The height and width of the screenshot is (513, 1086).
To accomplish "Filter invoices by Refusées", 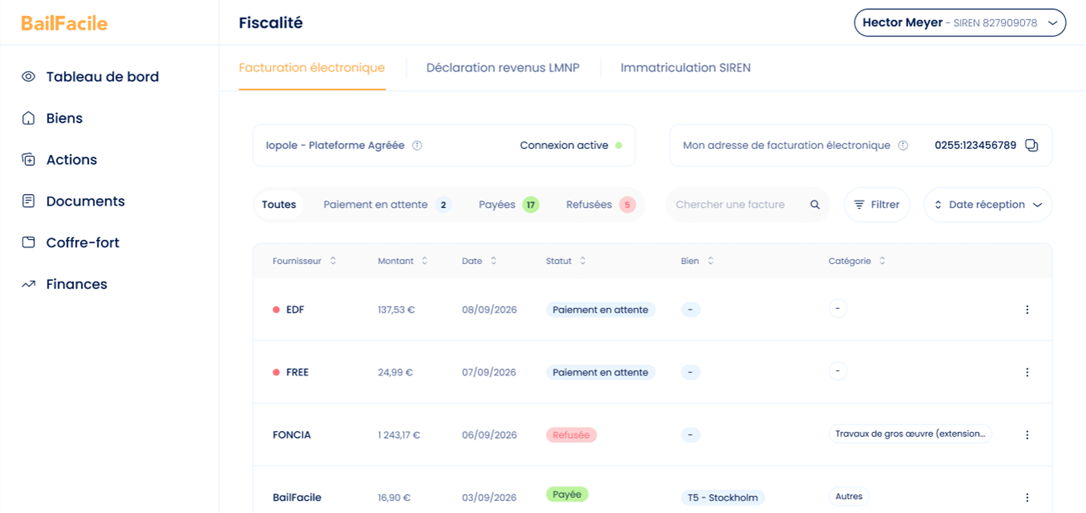I will pyautogui.click(x=601, y=205).
